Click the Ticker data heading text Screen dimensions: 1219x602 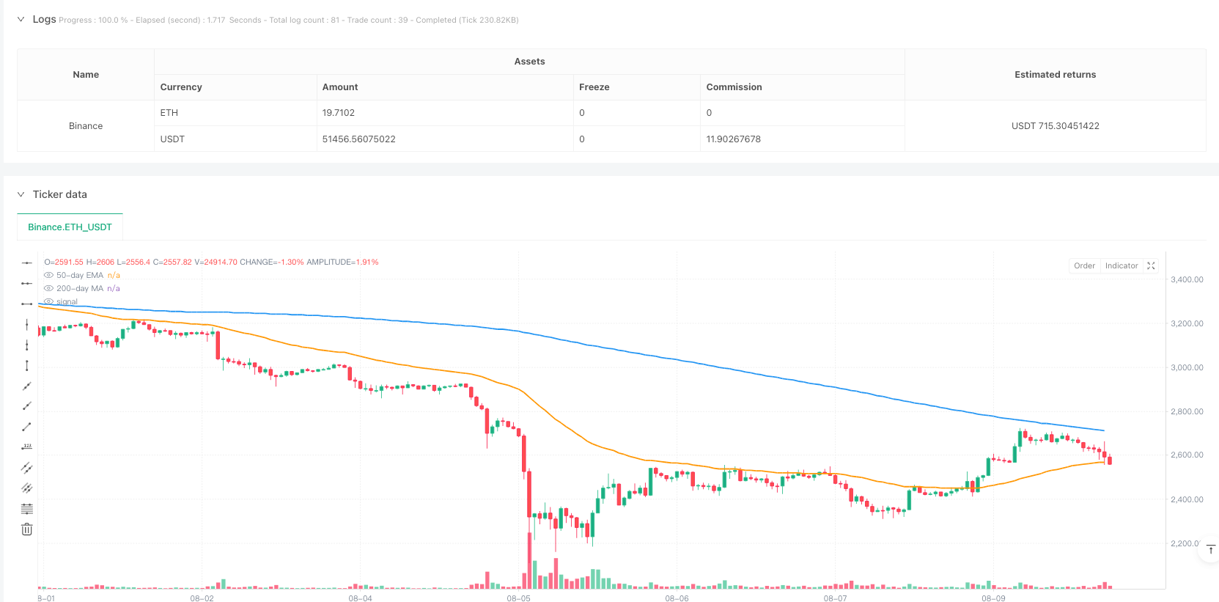(60, 194)
